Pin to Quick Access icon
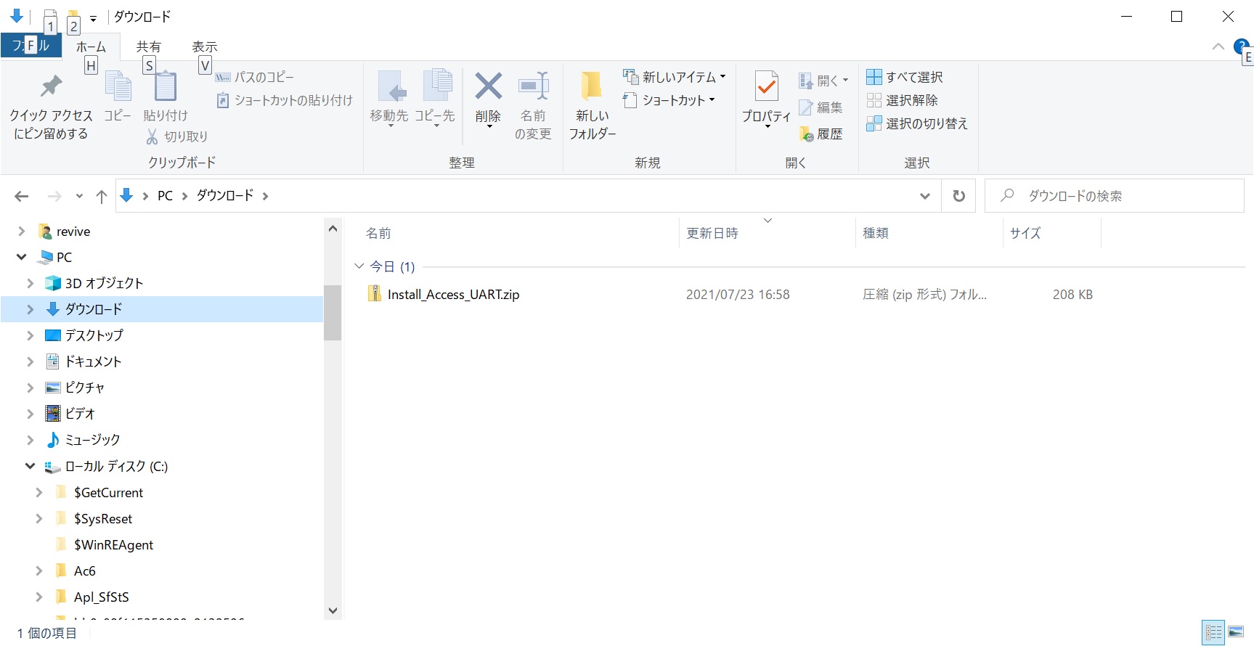 (50, 86)
